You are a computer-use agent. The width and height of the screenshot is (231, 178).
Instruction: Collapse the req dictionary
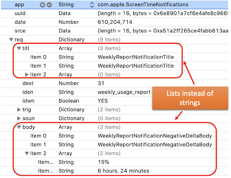tap(11, 40)
